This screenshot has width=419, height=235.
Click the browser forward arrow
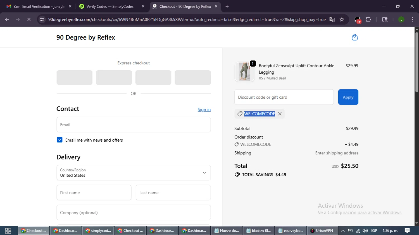(18, 20)
